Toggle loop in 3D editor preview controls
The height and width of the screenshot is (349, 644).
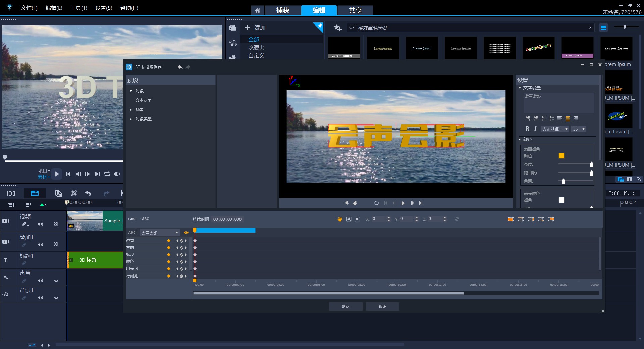click(376, 203)
